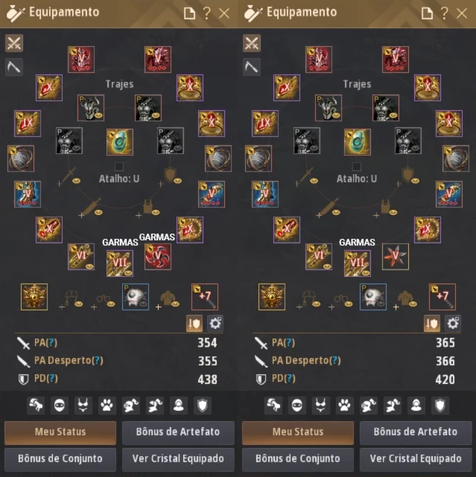Check the box above Atalho: U in right panel
This screenshot has height=477, width=476.
click(x=356, y=167)
